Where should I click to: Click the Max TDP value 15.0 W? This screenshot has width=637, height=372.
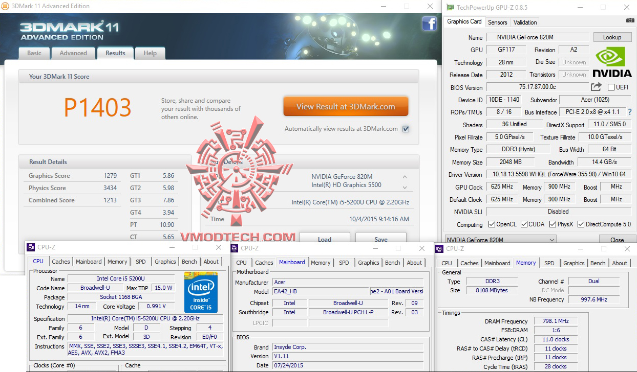pyautogui.click(x=163, y=288)
